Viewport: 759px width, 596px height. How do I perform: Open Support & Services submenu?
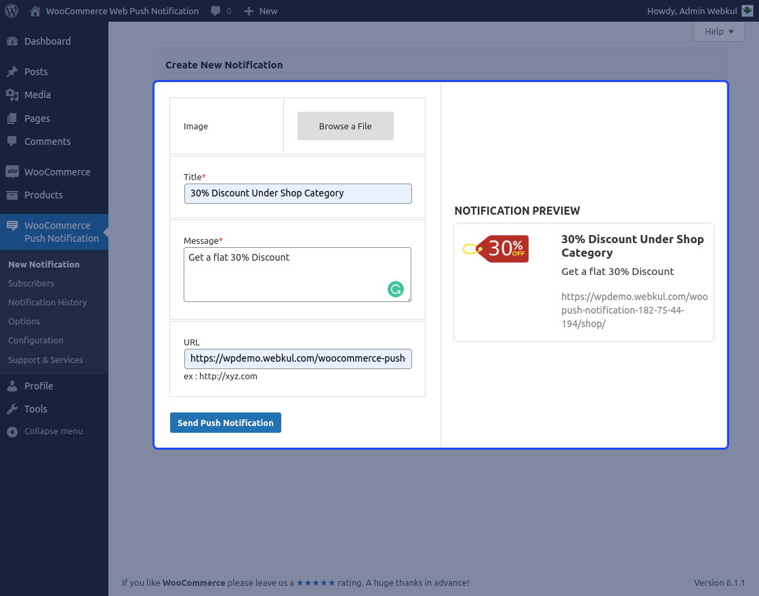coord(45,360)
